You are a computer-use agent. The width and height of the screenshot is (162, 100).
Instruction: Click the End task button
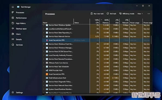pyautogui.click(x=111, y=14)
